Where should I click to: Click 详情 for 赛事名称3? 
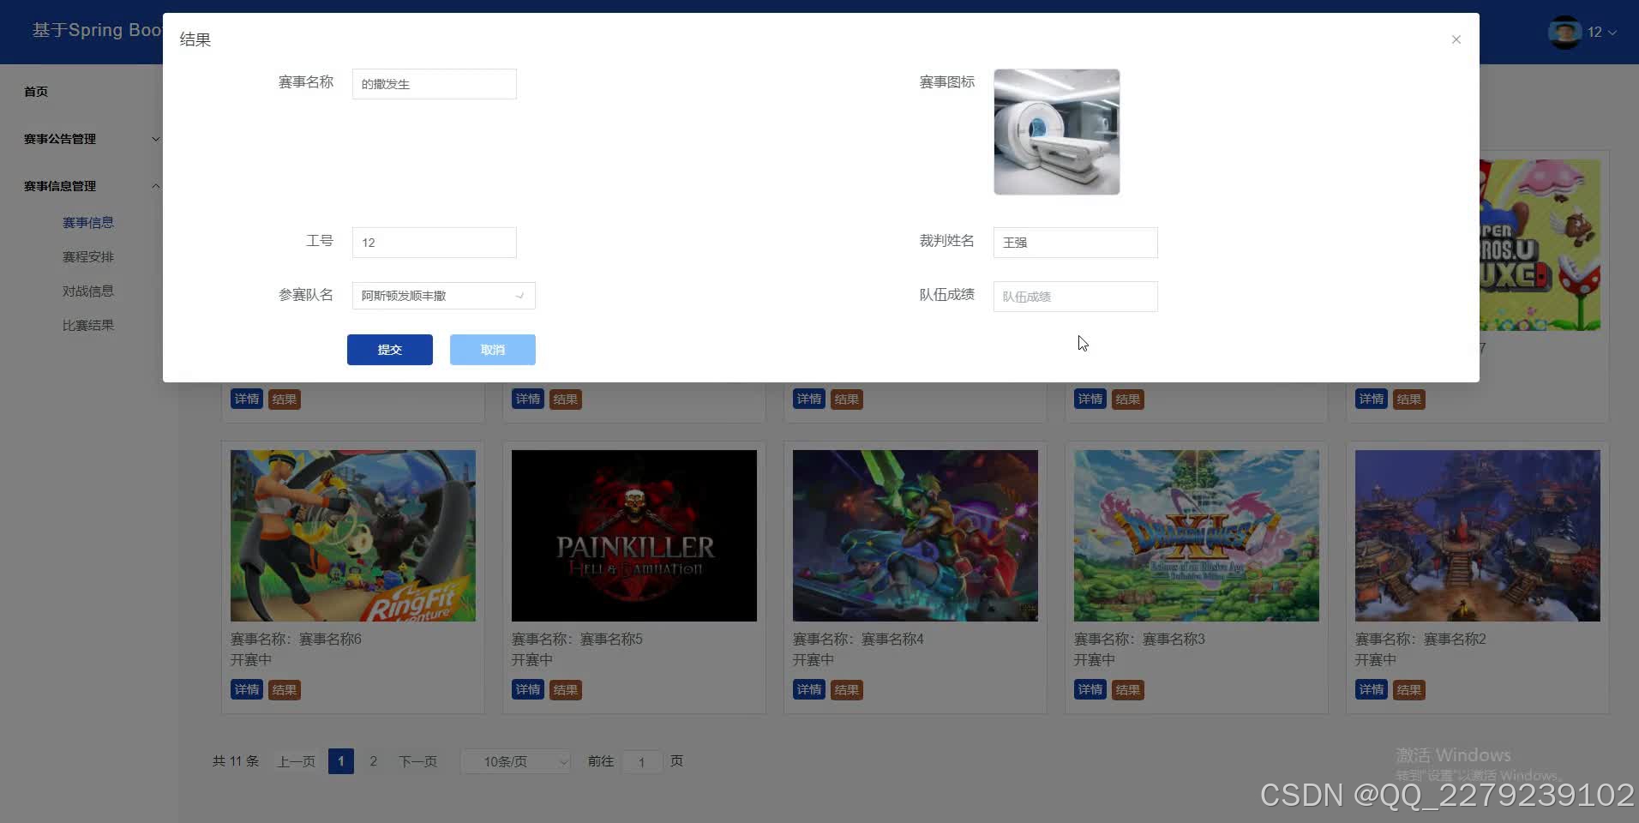tap(1090, 689)
